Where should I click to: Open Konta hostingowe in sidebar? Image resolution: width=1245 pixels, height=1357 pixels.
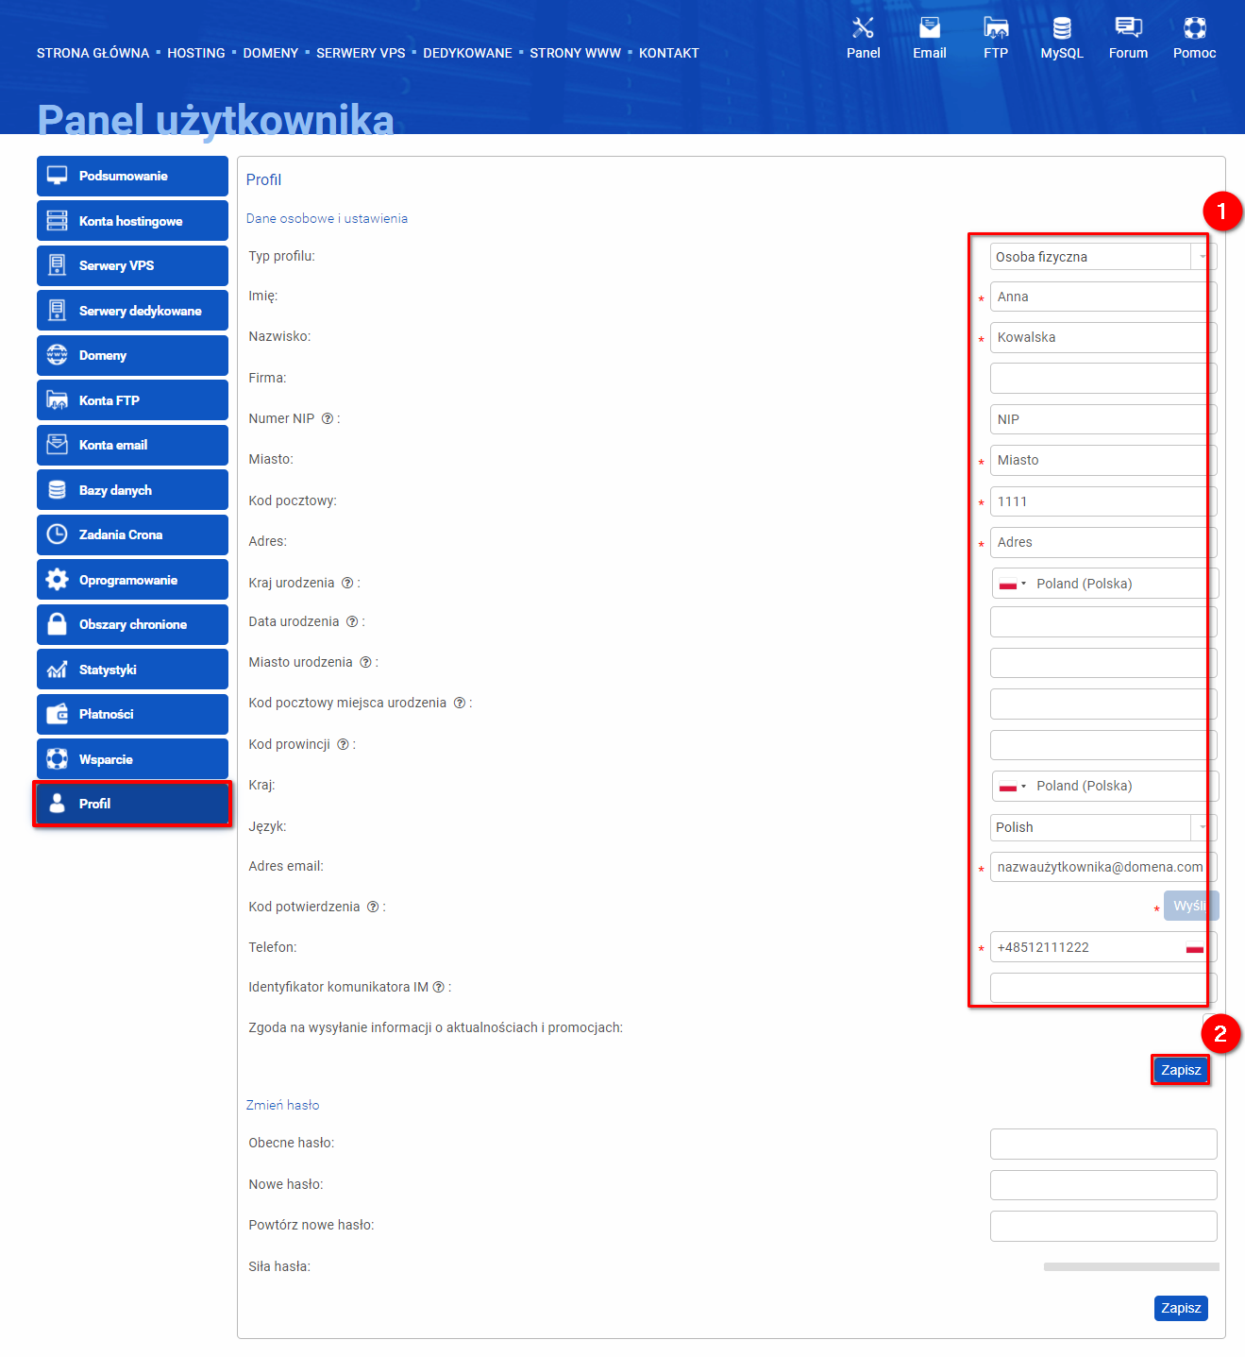132,221
